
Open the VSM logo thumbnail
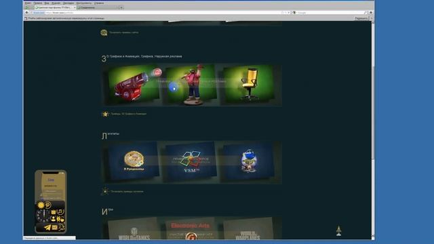191,161
